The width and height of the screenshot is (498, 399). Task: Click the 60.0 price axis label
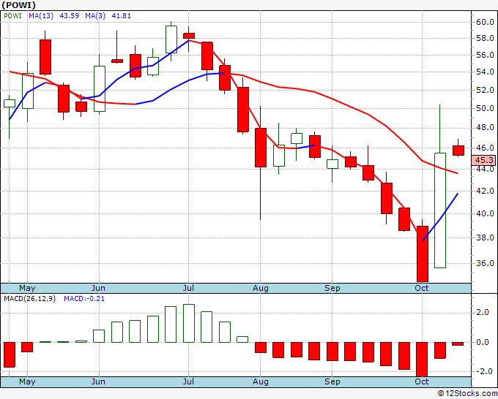pos(485,22)
